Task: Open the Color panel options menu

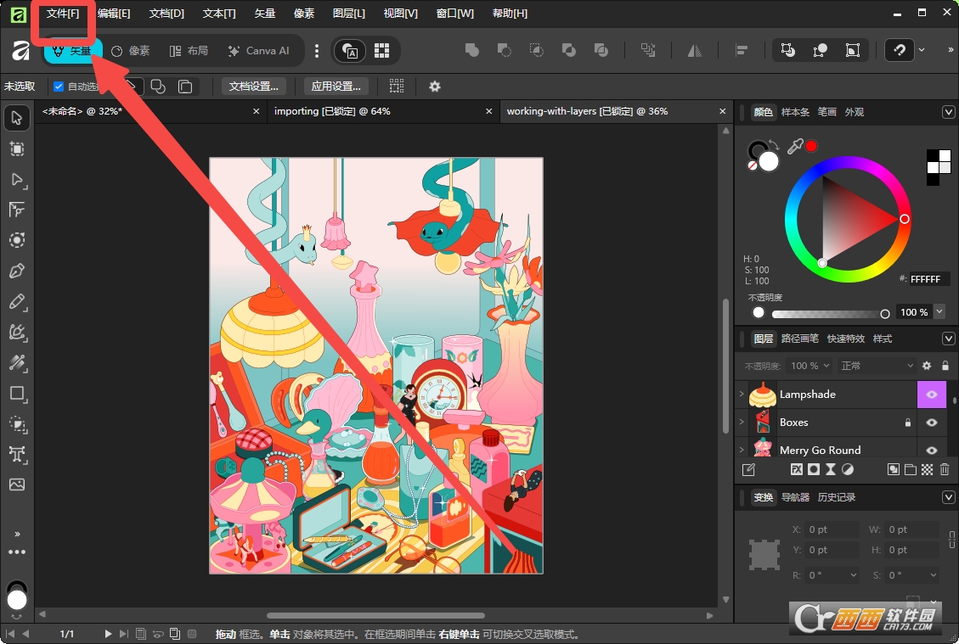Action: coord(948,112)
